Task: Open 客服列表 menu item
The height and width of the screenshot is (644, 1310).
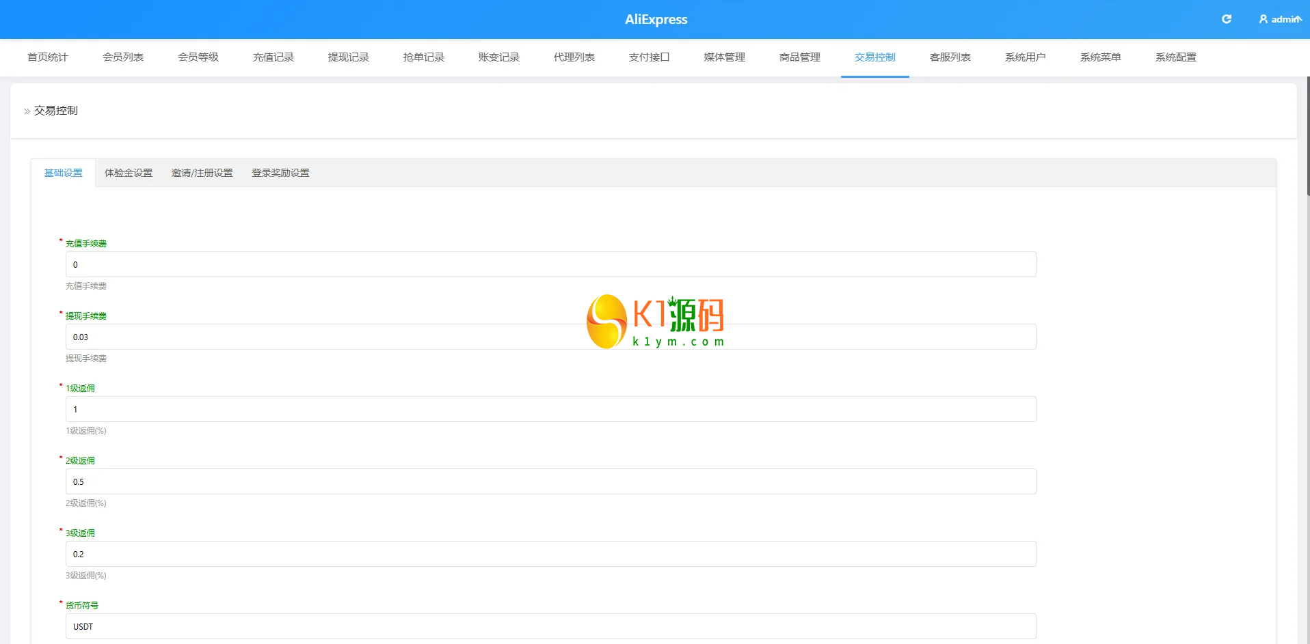Action: pyautogui.click(x=950, y=57)
